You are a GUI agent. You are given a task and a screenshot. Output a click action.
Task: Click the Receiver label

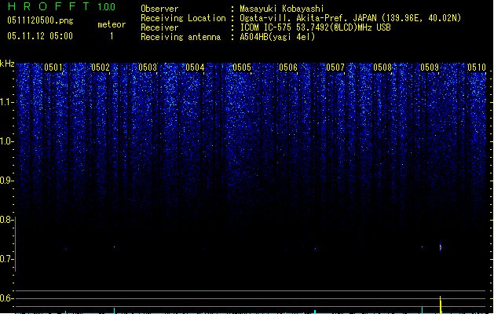159,27
